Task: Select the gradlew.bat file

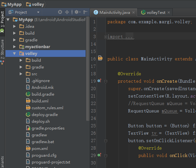Action: click(x=43, y=142)
